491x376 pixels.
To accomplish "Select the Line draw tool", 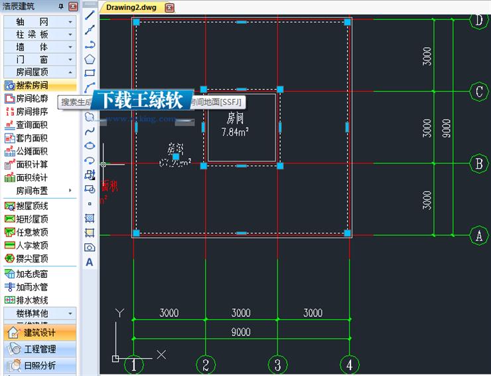I will (x=90, y=15).
